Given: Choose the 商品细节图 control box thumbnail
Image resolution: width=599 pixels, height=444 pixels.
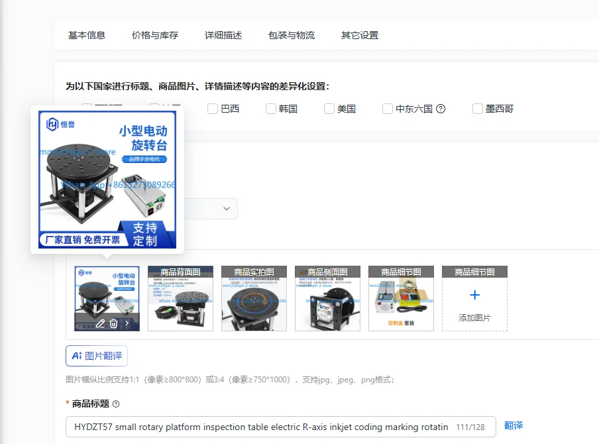Looking at the screenshot, I should pyautogui.click(x=401, y=298).
